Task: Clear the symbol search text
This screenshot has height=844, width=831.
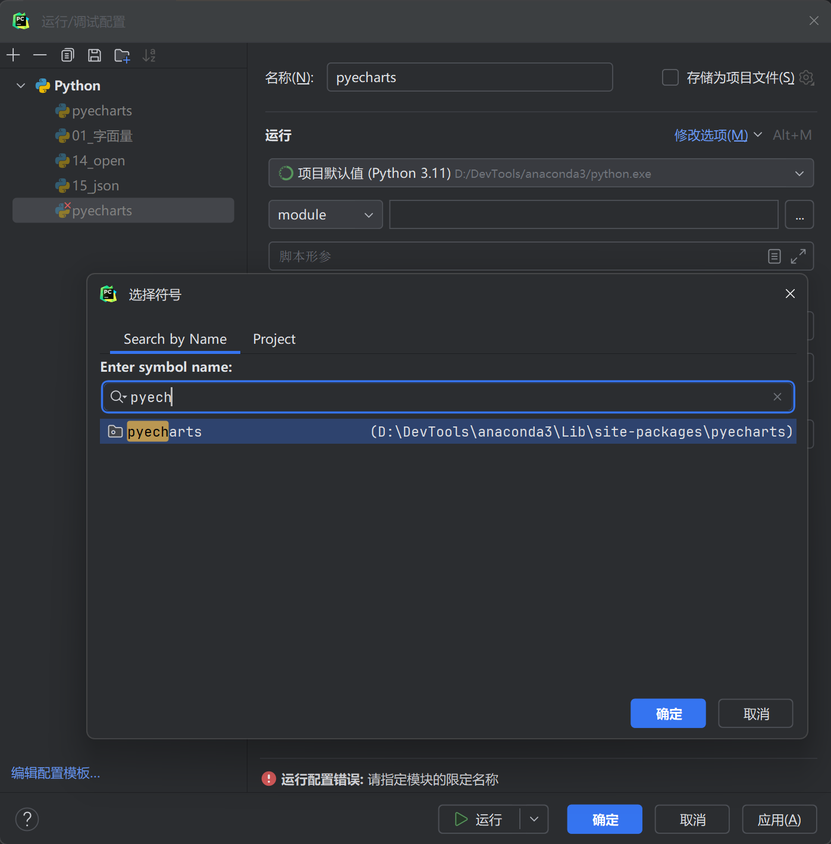Action: 777,397
